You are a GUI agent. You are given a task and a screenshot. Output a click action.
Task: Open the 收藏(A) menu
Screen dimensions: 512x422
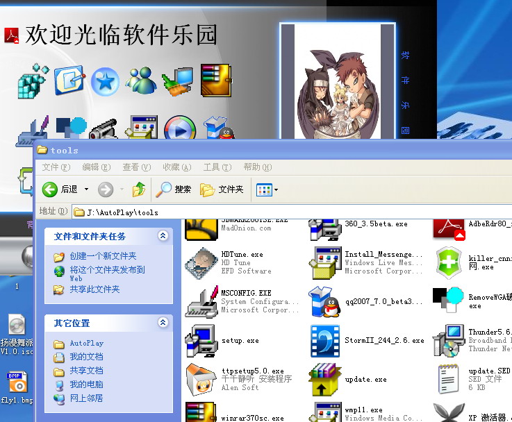click(x=176, y=167)
